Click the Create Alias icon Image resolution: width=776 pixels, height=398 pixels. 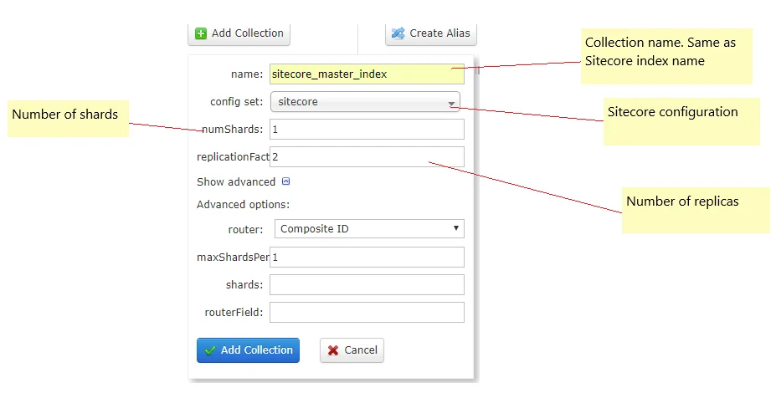(x=398, y=33)
